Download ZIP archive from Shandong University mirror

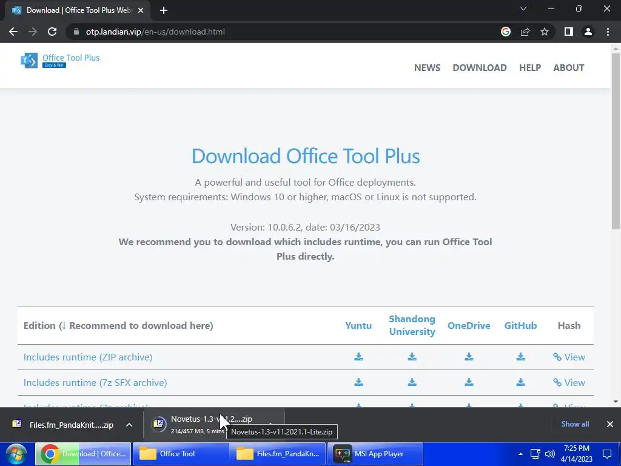412,357
